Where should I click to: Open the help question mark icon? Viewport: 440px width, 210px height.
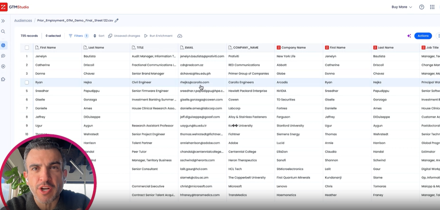422,7
